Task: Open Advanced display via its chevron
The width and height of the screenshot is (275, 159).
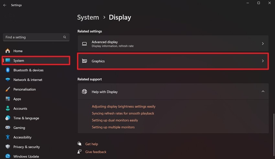Action: point(263,44)
